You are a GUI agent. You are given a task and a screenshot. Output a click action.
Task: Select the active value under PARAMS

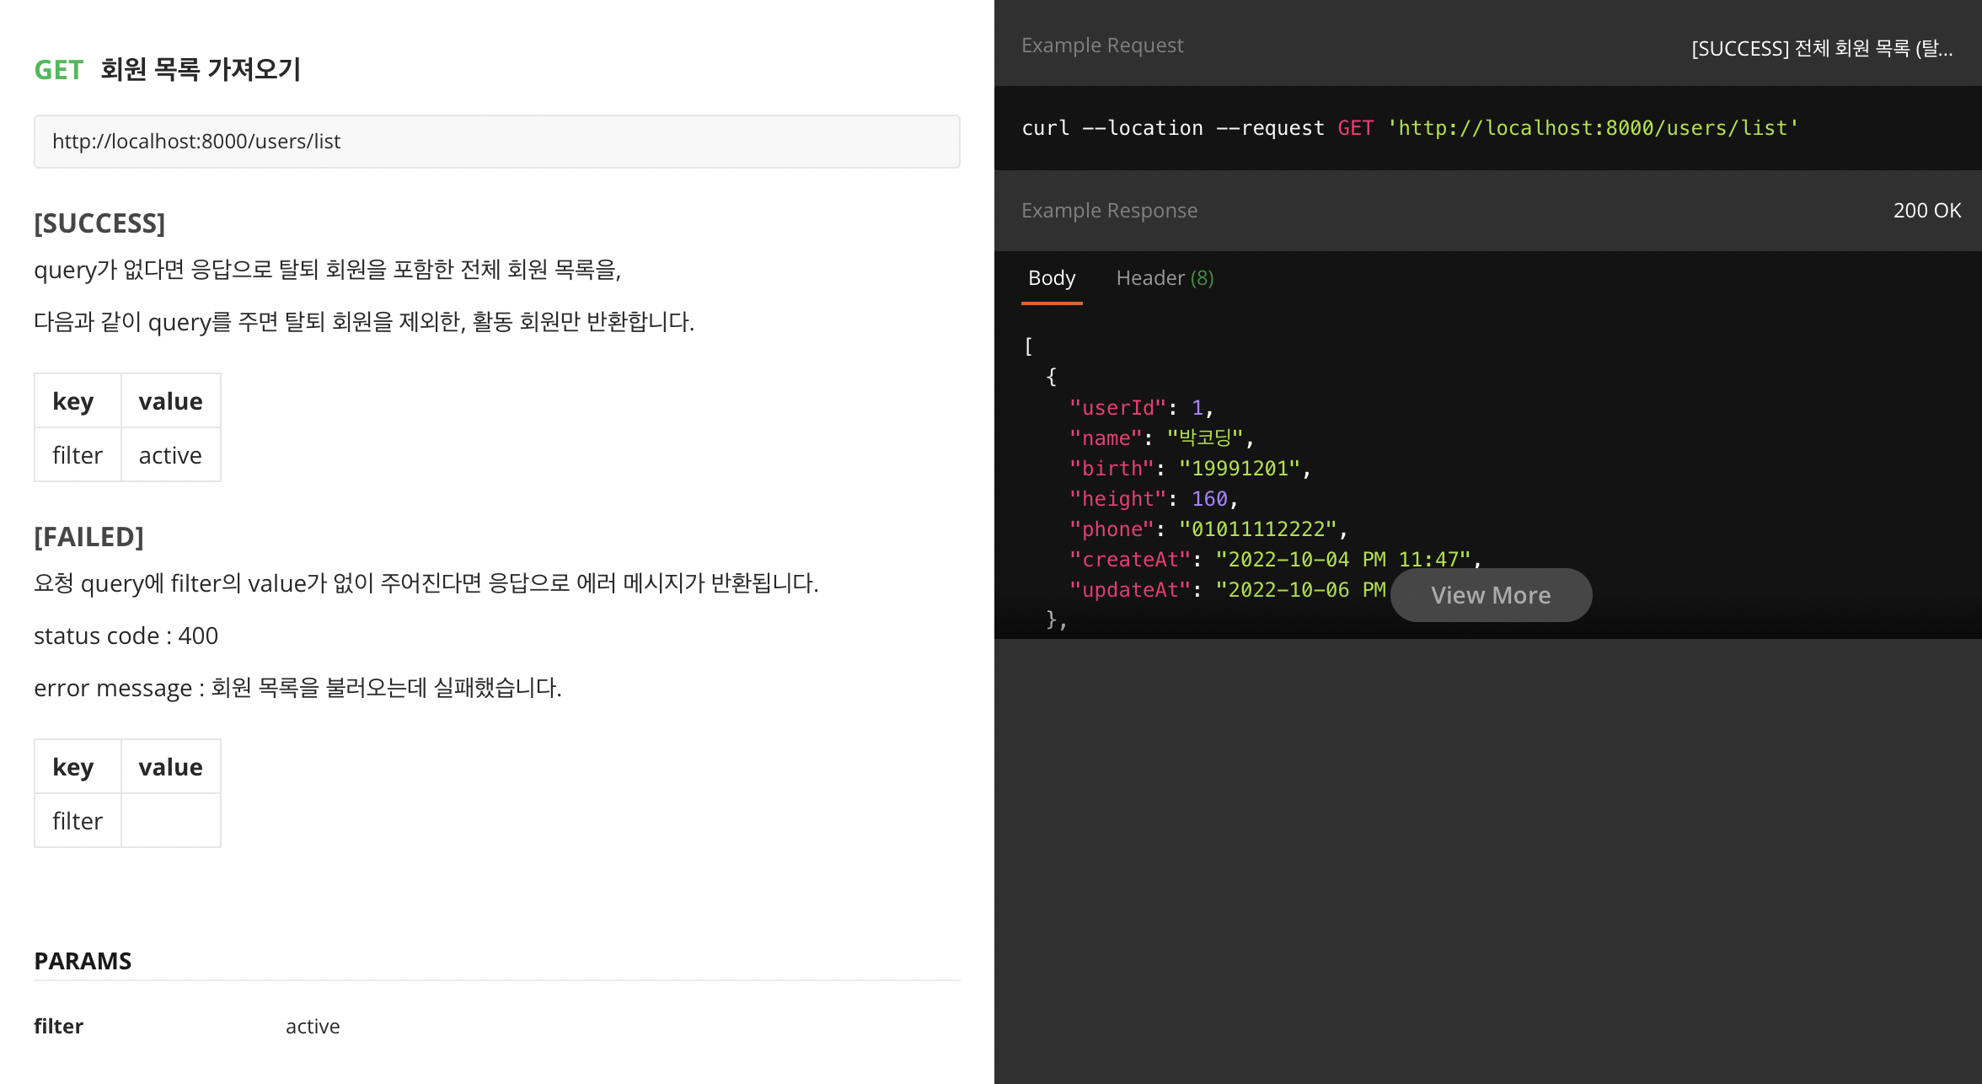point(312,1026)
